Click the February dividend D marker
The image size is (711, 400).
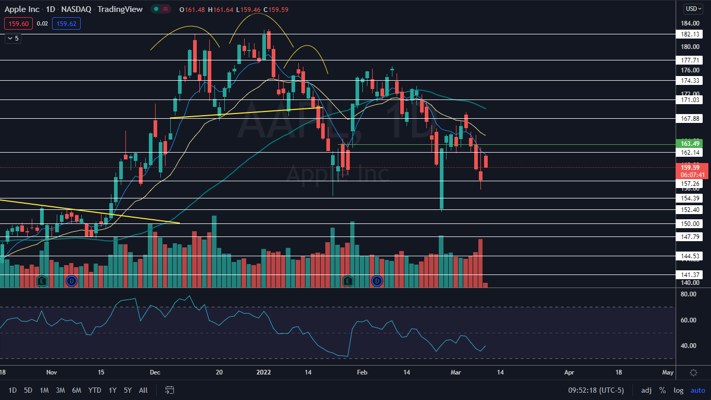click(x=377, y=281)
